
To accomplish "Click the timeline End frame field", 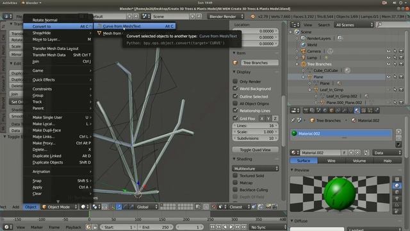I will [155, 227].
